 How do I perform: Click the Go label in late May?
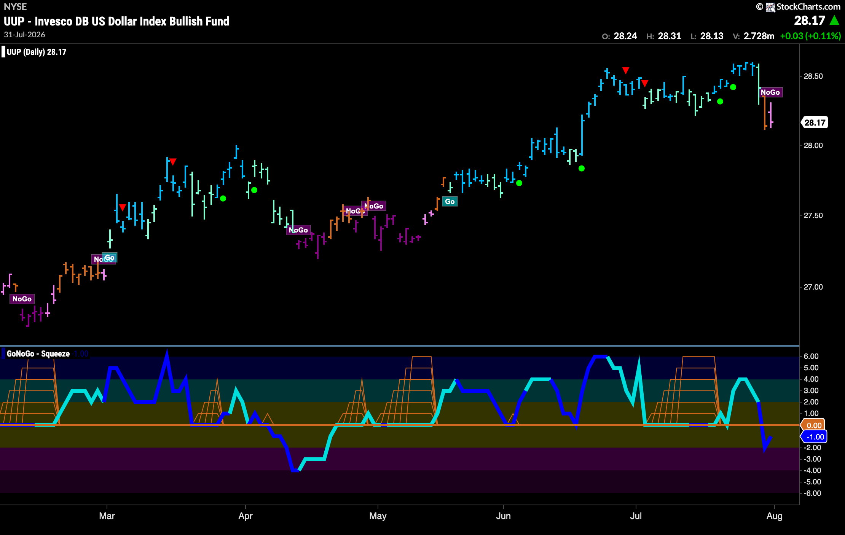450,201
